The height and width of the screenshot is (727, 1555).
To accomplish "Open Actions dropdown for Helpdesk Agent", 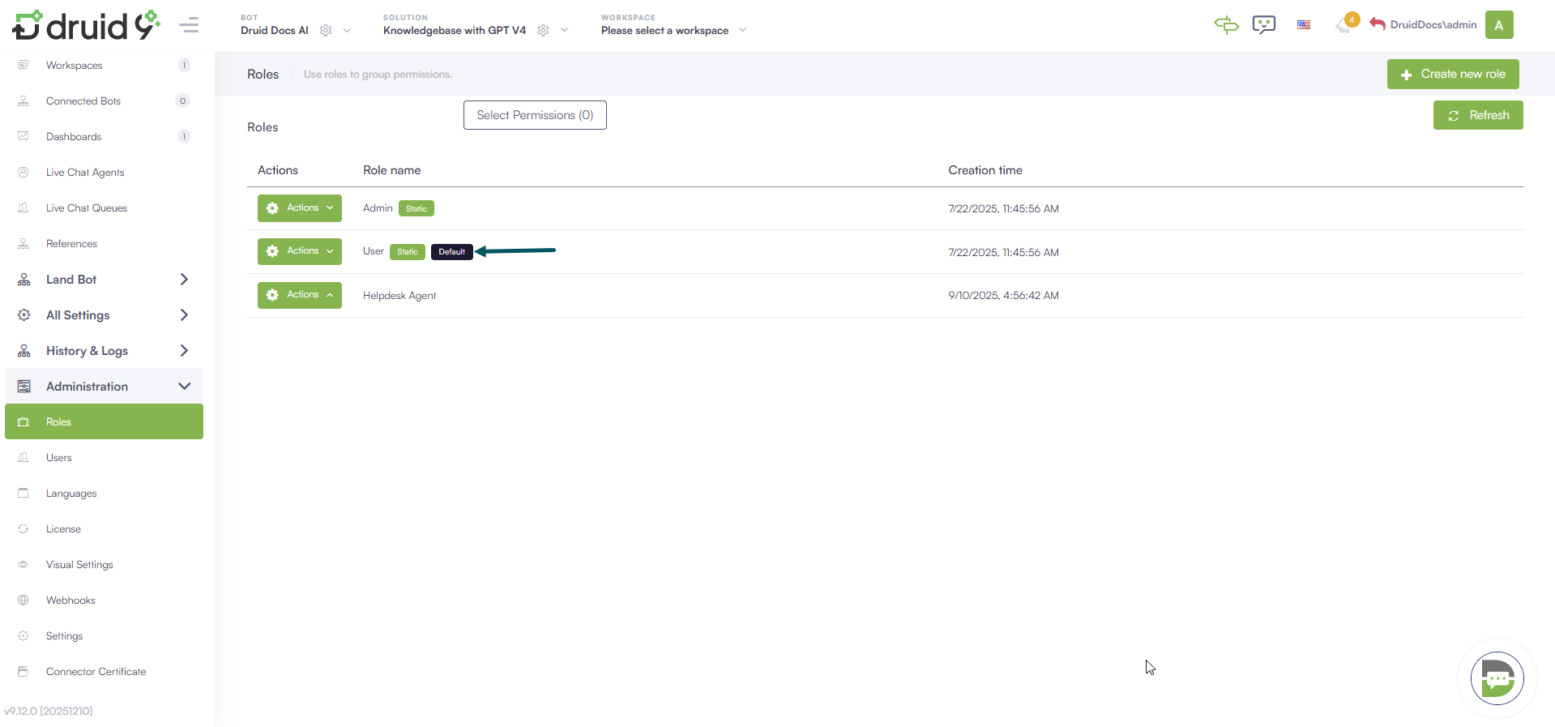I will coord(299,295).
